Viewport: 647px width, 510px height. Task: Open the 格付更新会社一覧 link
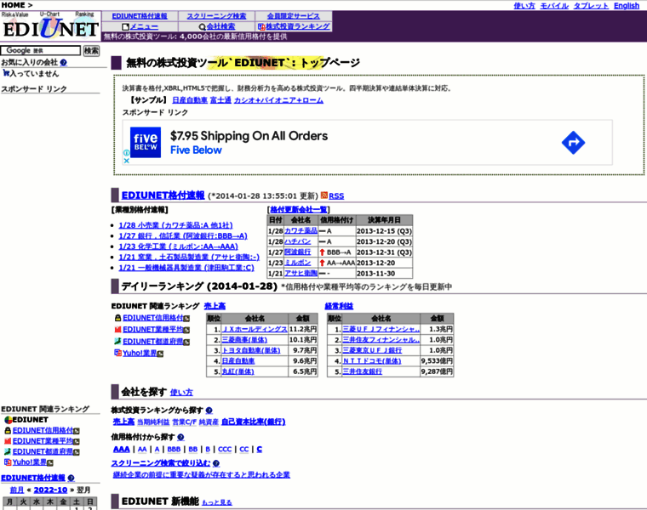pyautogui.click(x=299, y=209)
